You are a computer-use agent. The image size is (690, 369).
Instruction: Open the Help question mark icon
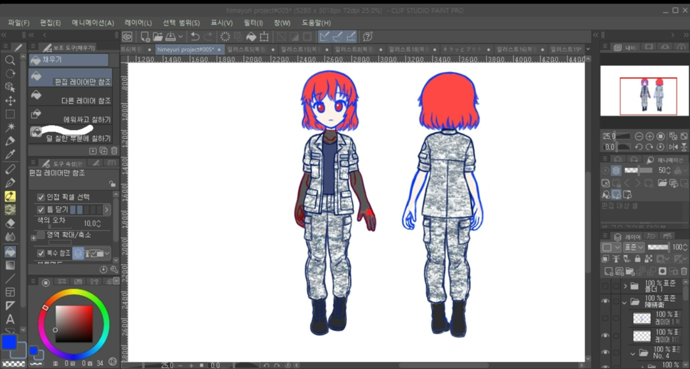click(x=367, y=37)
